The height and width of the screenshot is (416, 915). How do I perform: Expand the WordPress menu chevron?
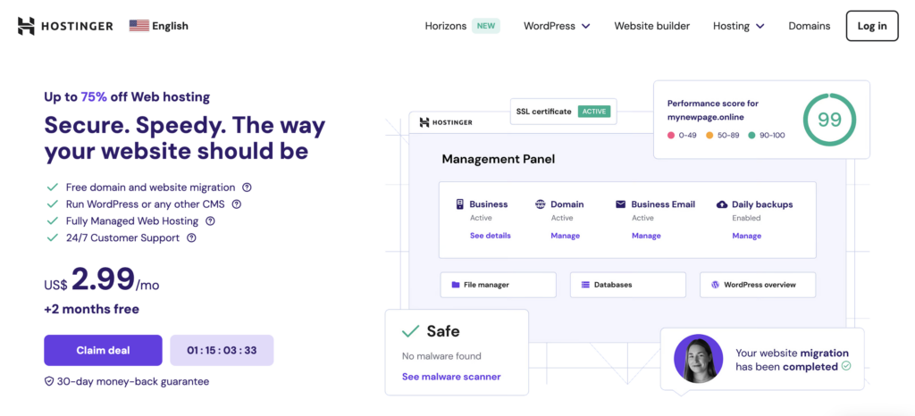click(586, 26)
